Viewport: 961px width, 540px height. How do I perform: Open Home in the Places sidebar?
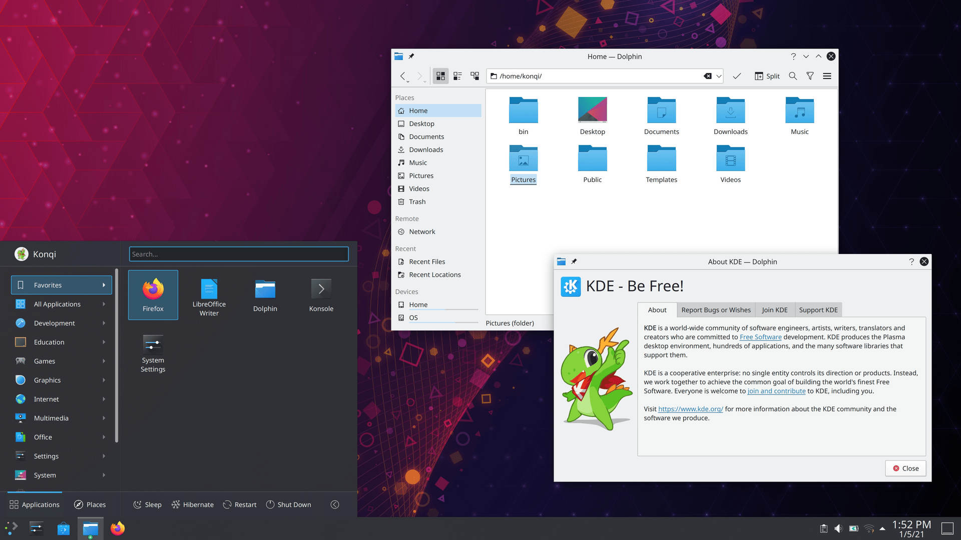(x=438, y=110)
